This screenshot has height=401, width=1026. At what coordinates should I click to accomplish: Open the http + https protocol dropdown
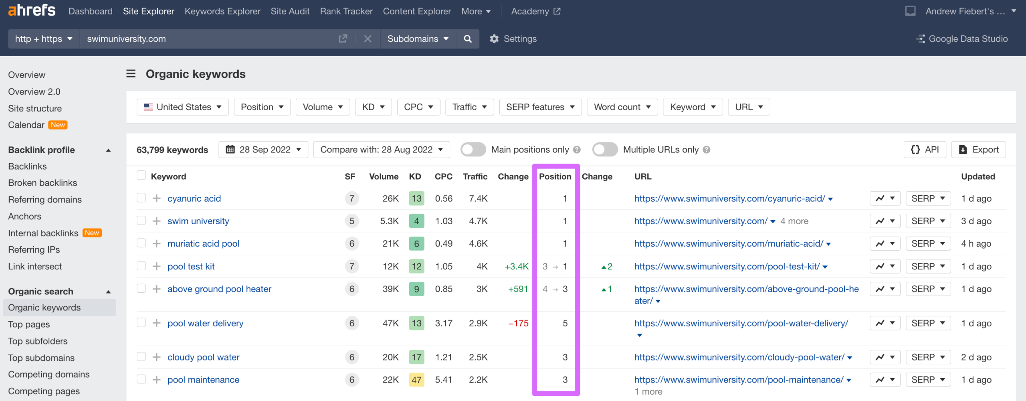coord(44,39)
